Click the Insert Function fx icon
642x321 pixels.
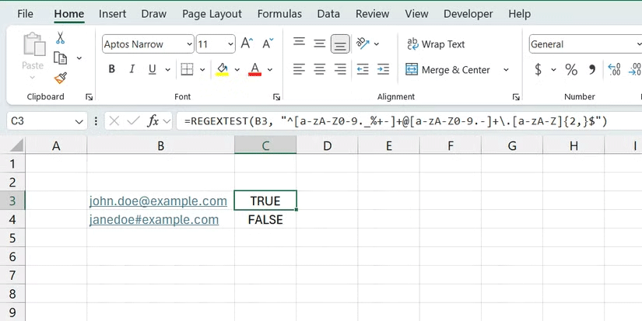[154, 120]
